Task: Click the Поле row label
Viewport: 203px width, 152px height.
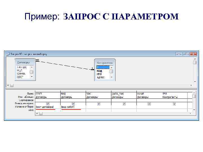Action: click(x=30, y=93)
